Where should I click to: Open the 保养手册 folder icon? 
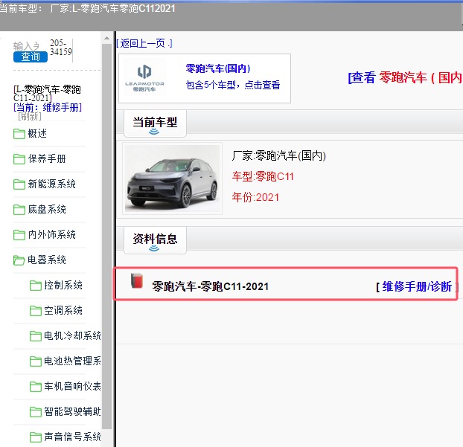[x=19, y=159]
